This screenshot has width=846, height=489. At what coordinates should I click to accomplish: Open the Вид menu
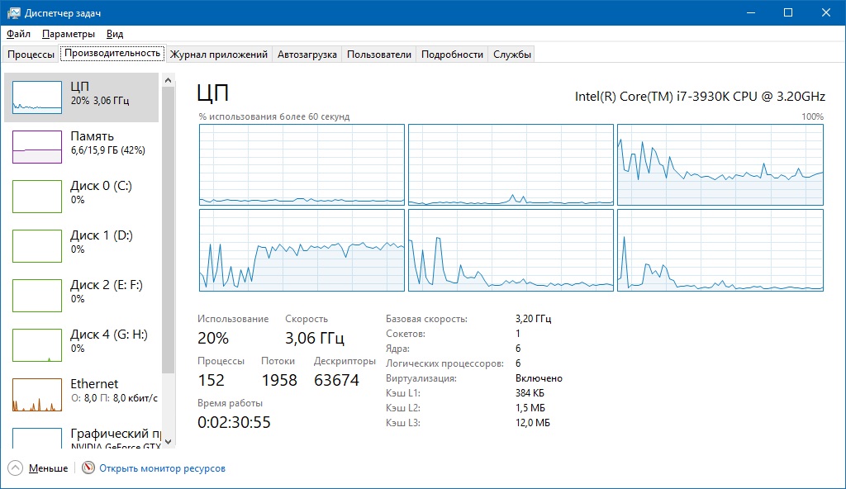115,34
